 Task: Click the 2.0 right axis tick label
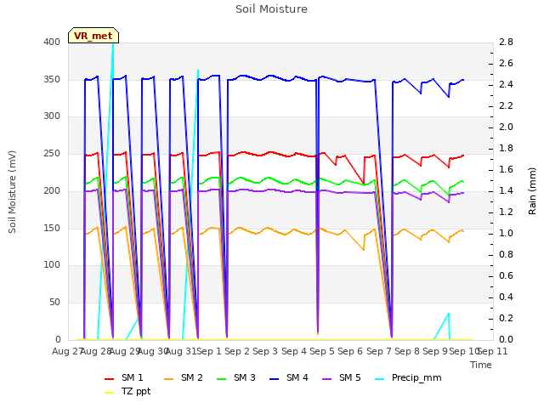(x=507, y=127)
